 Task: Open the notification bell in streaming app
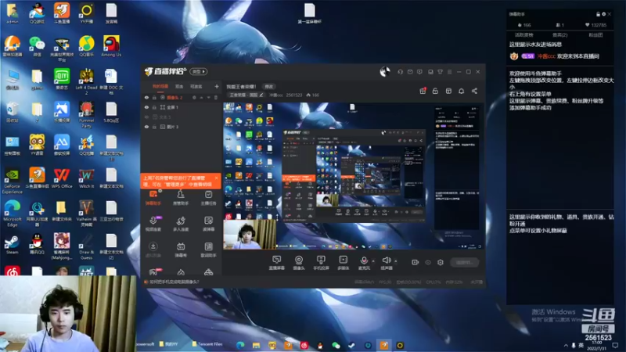click(461, 91)
